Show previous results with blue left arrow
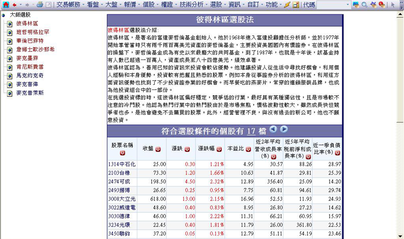Screen dimensions: 404x239 coord(273,129)
